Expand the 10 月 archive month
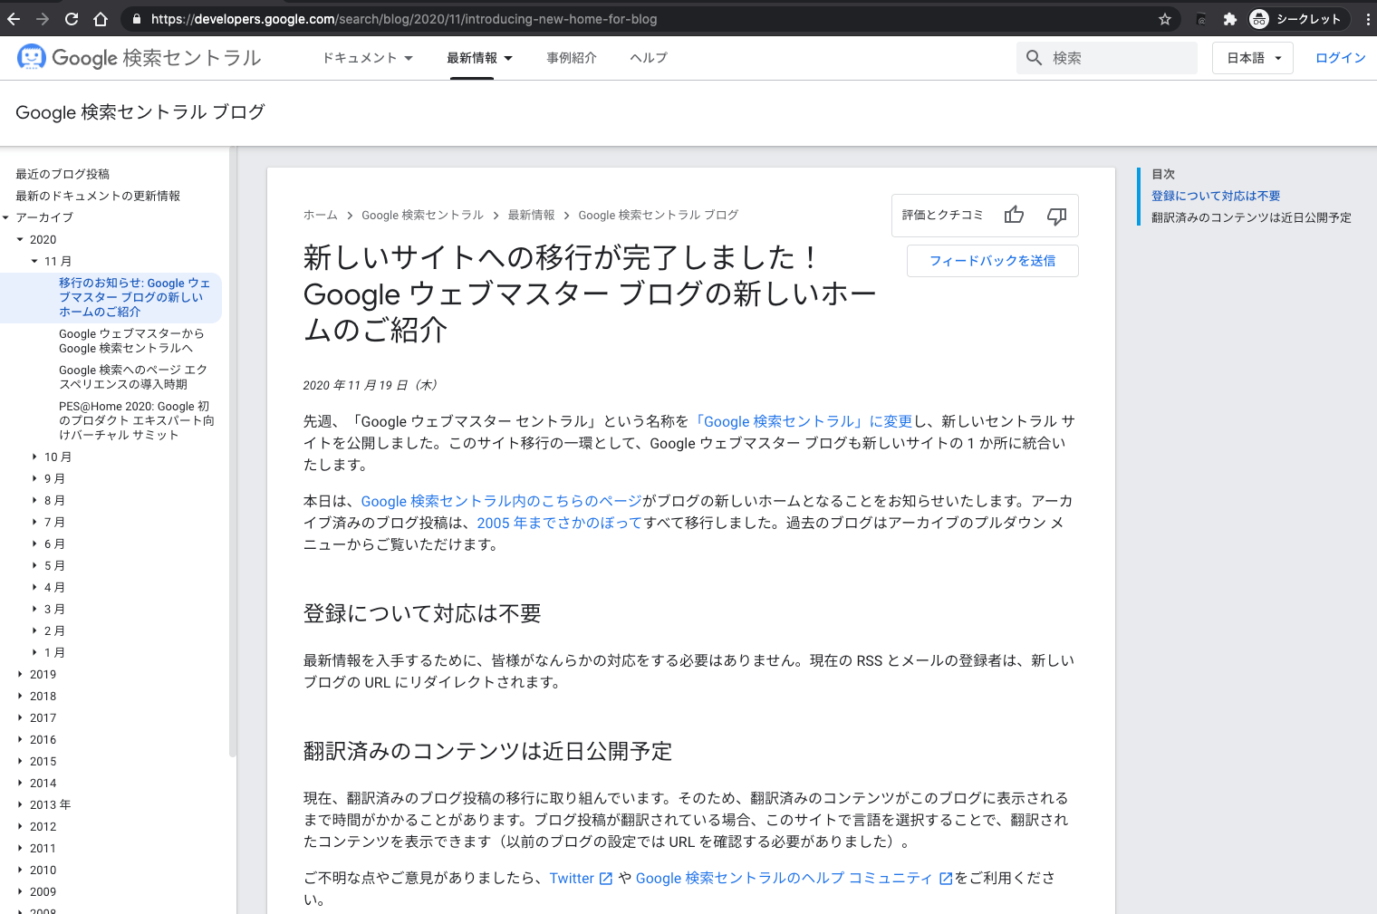 point(34,457)
